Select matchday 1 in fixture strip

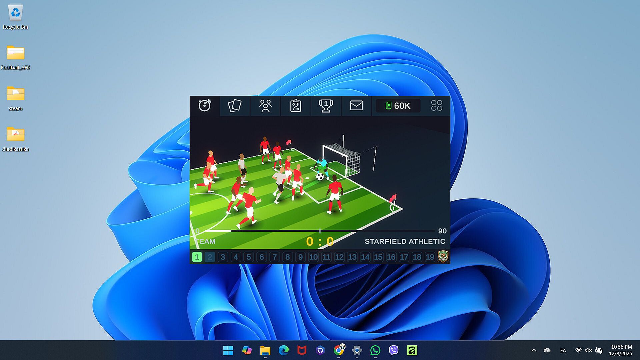197,257
